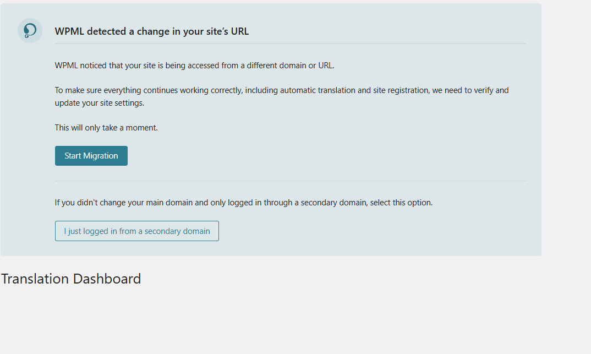591x354 pixels.
Task: Click the divider line below the notice heading
Action: tap(291, 44)
